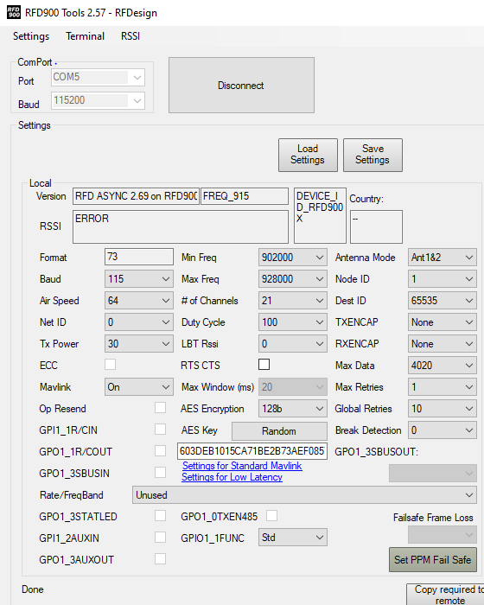Toggle the ECC checkbox

[110, 364]
